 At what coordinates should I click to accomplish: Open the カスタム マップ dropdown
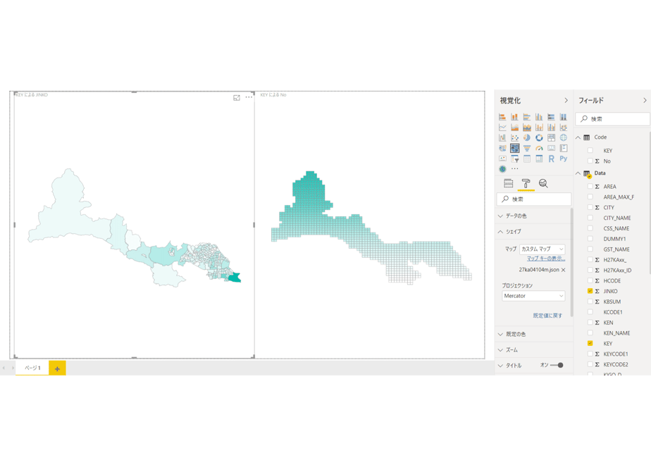[x=542, y=249]
